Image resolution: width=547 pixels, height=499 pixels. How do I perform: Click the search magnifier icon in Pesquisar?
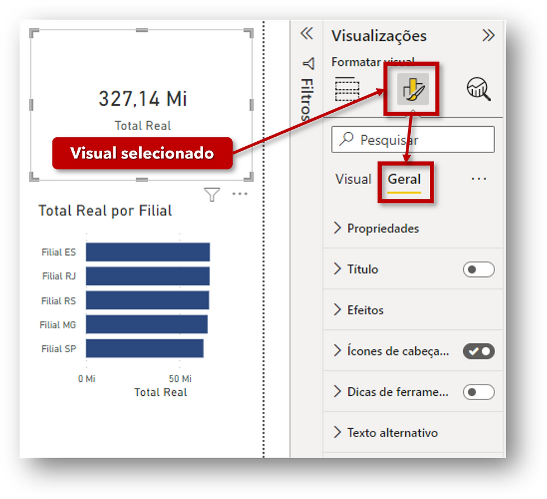tap(346, 139)
